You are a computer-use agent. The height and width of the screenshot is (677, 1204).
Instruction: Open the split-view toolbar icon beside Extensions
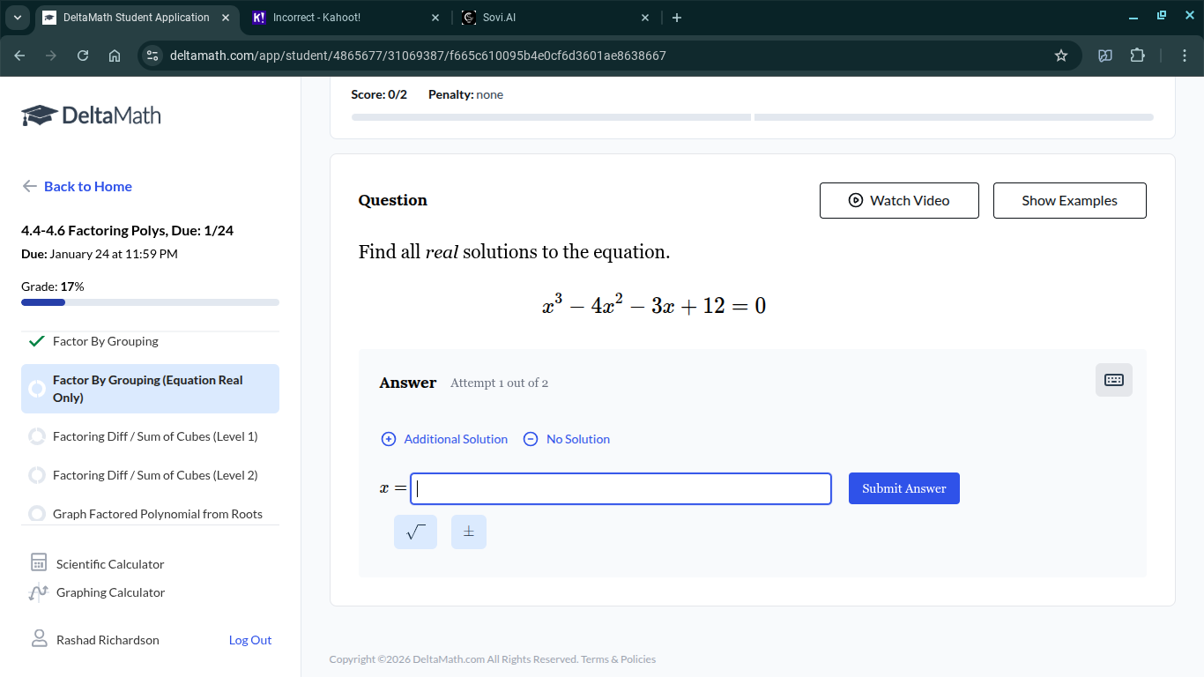1105,56
